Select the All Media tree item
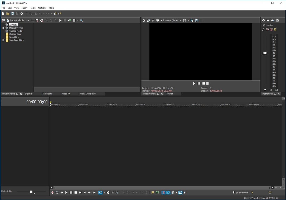The image size is (286, 200). [x=14, y=25]
